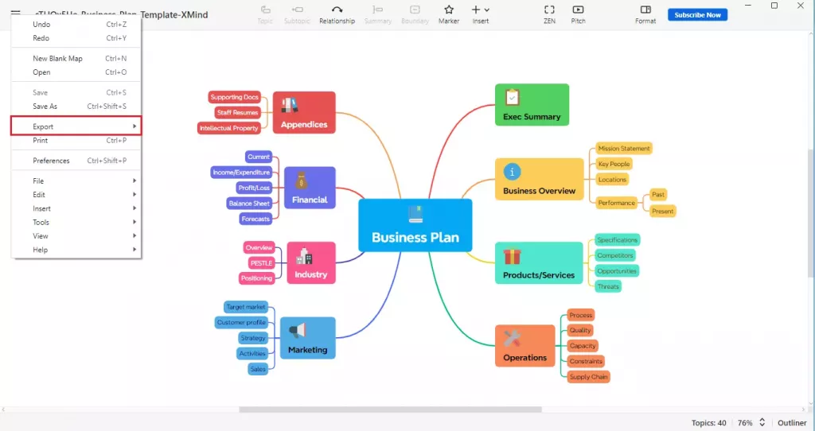Viewport: 815px width, 431px height.
Task: Click the money bag icon on Financial
Action: click(302, 181)
